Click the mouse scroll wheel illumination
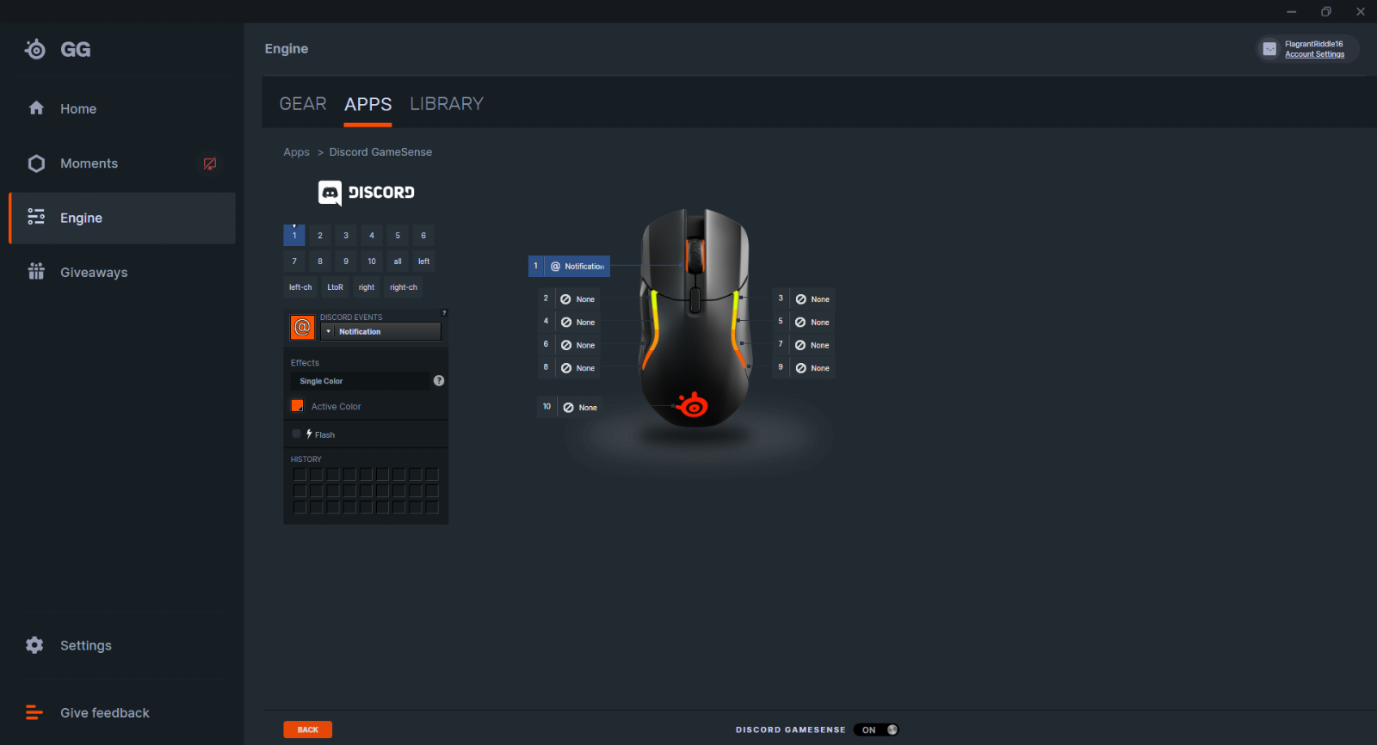 point(695,256)
